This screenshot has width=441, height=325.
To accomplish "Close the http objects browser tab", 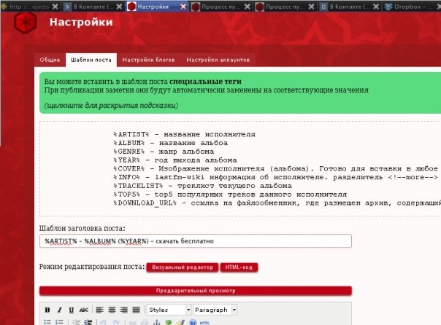I will [x=55, y=7].
